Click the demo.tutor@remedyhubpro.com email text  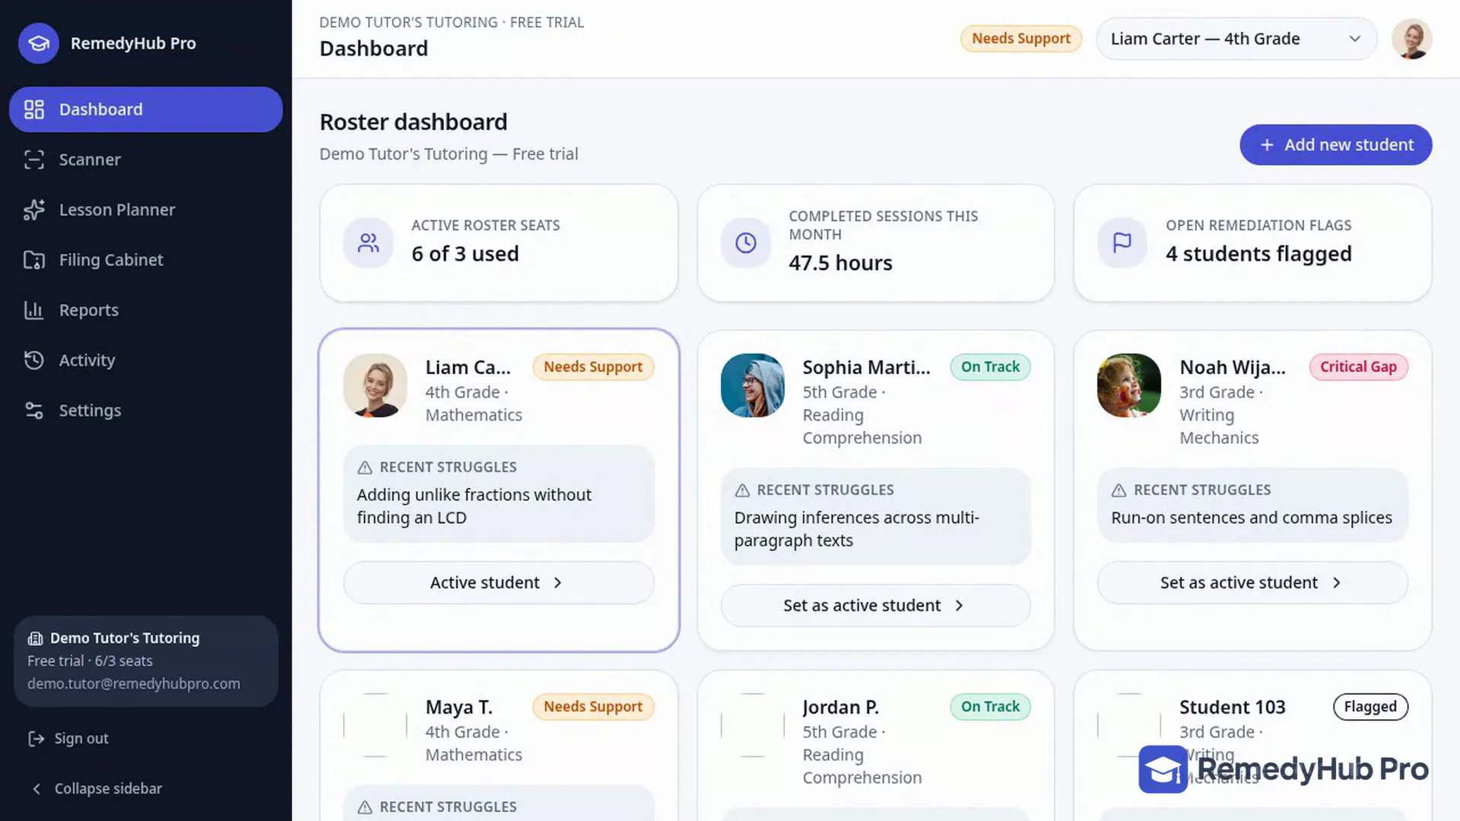(134, 684)
